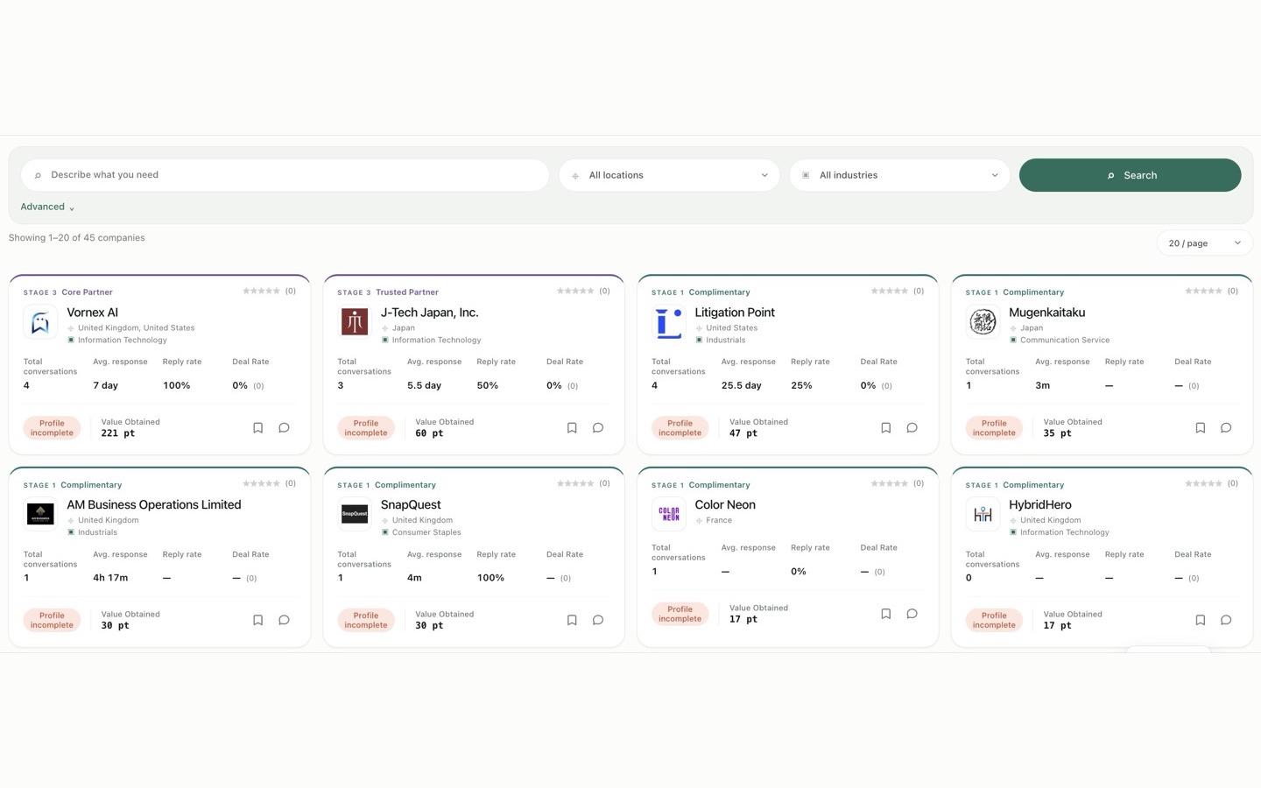Click SnapQuest chat bubble icon

coord(598,620)
